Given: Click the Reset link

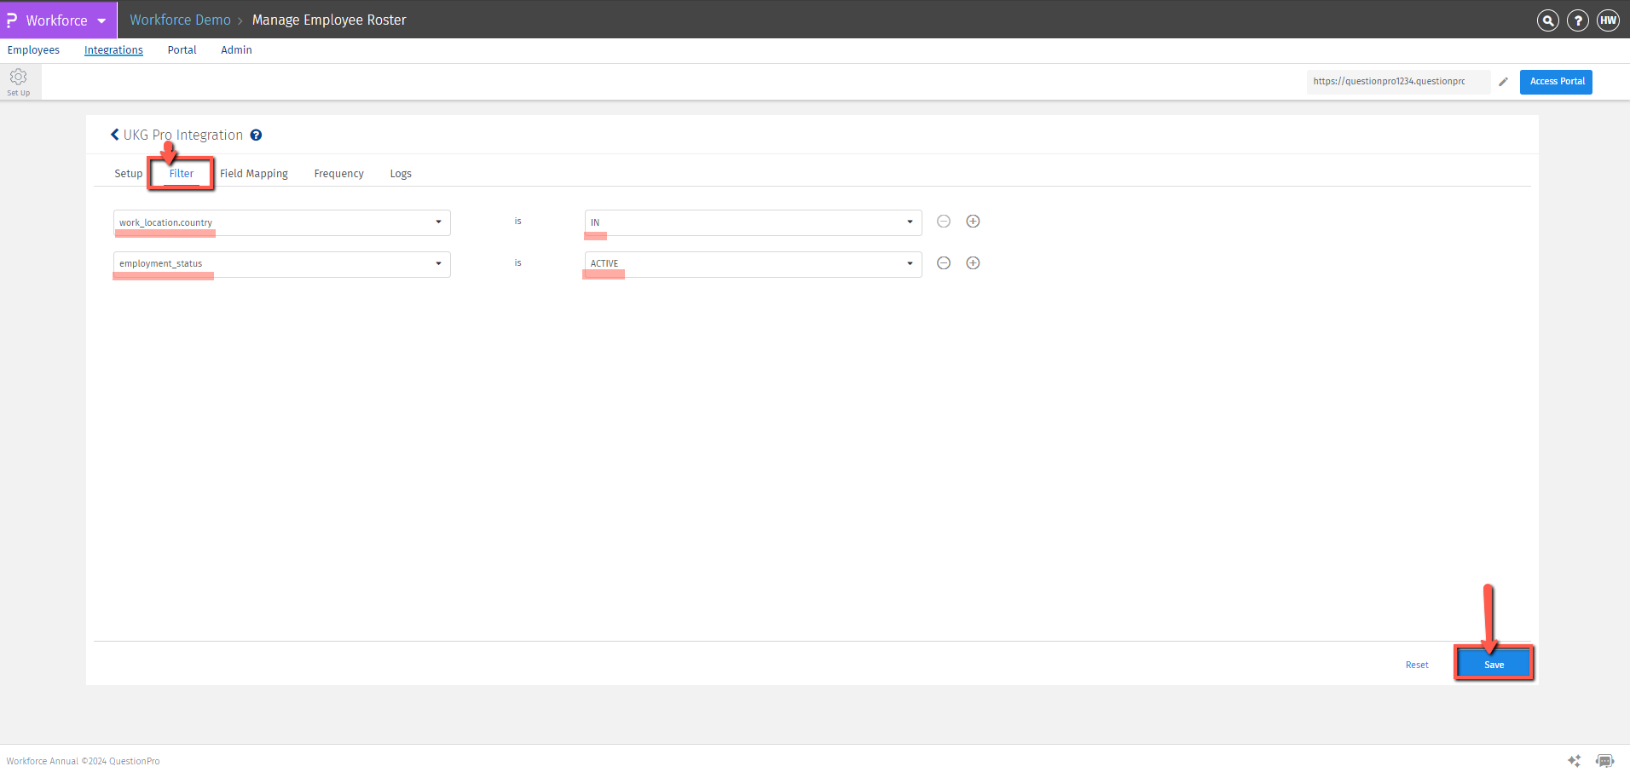Looking at the screenshot, I should point(1416,664).
